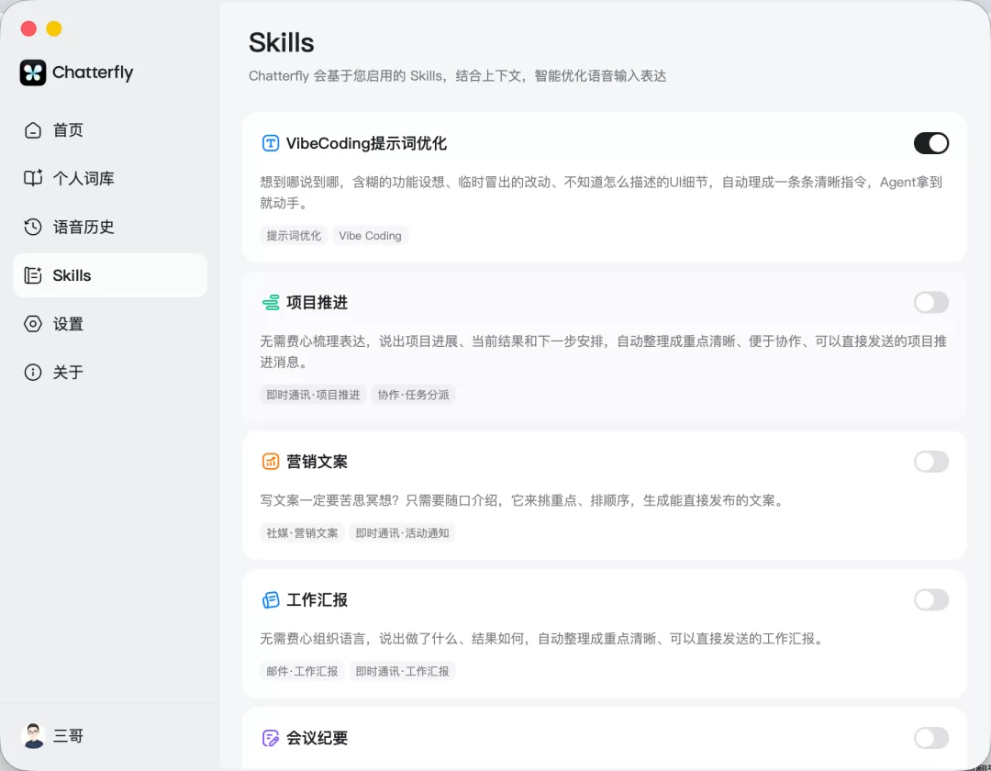Click the 项目推进 card title
The width and height of the screenshot is (991, 771).
pyautogui.click(x=317, y=303)
